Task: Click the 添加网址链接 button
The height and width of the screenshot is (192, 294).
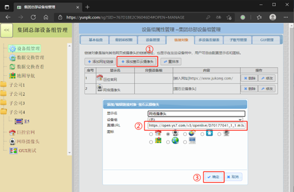Action: 100,61
